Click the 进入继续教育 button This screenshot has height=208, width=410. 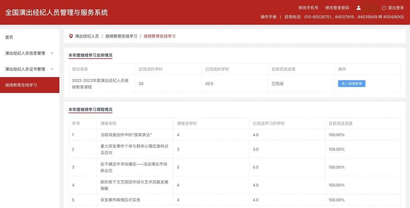(x=352, y=84)
